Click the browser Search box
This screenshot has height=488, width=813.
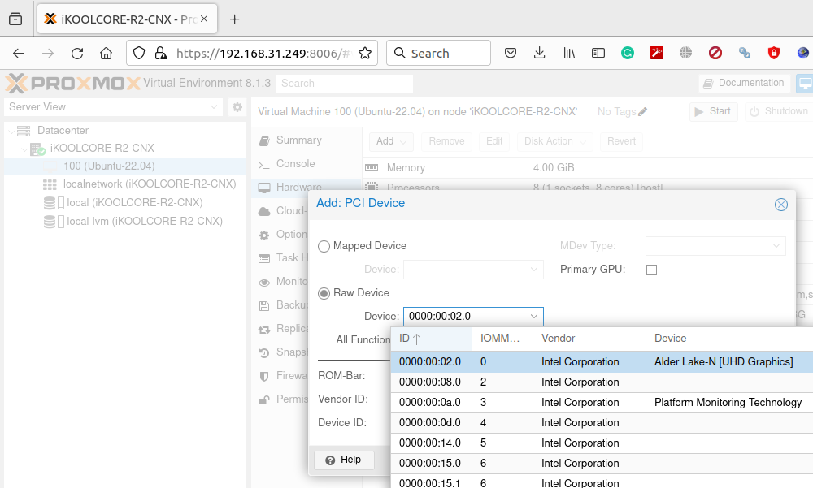(x=439, y=53)
